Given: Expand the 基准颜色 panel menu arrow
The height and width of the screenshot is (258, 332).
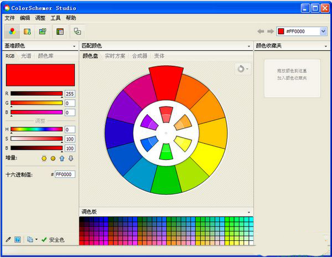Looking at the screenshot, I should [74, 46].
